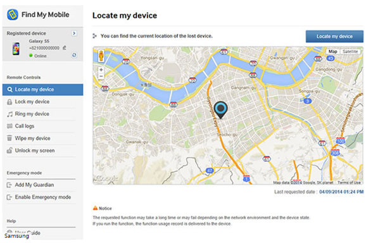Image resolution: width=380 pixels, height=243 pixels.
Task: Click the blue Locate my device button
Action: pos(334,37)
